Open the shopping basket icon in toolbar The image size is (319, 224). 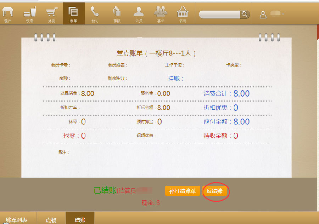(183, 13)
